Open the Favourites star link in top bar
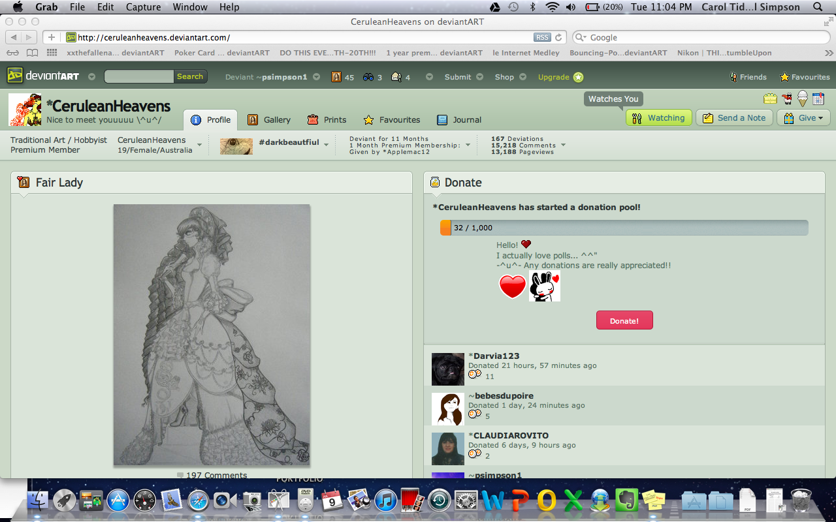 (x=805, y=77)
